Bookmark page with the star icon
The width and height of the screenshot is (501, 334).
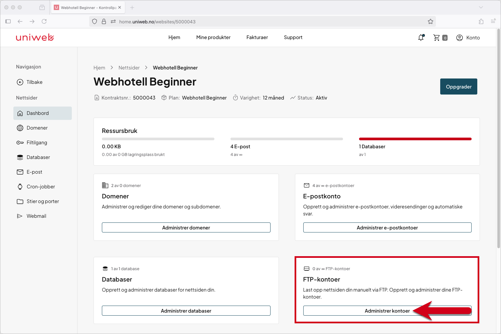pos(431,21)
